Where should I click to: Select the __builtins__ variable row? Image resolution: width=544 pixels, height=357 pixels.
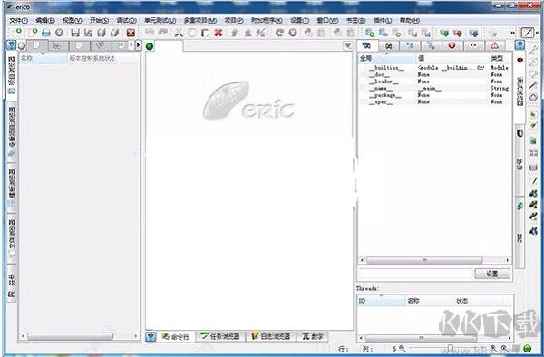tap(434, 68)
